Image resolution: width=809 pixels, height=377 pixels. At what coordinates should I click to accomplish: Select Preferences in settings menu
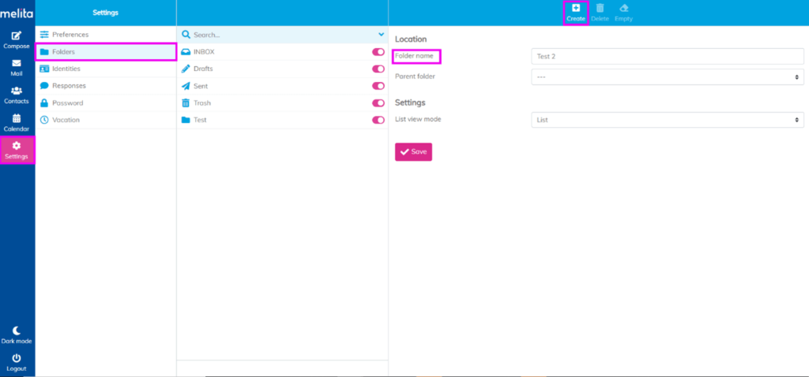(x=70, y=35)
